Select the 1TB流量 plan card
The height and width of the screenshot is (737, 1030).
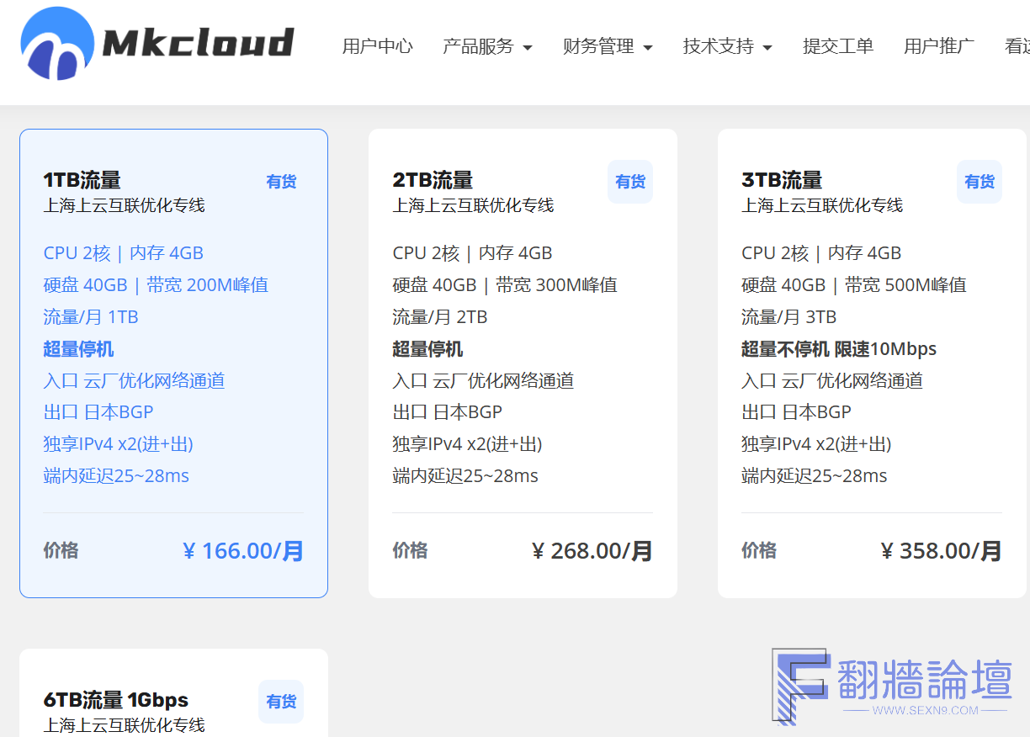pos(173,363)
